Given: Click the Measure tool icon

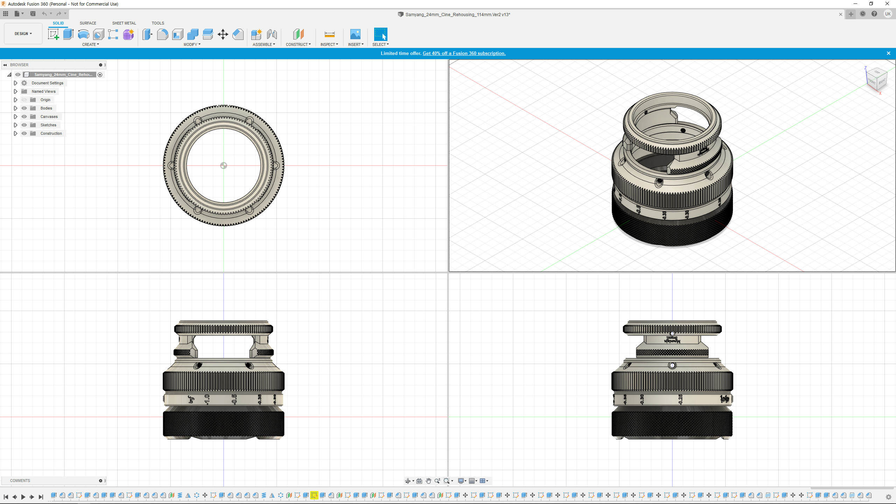Looking at the screenshot, I should [329, 34].
